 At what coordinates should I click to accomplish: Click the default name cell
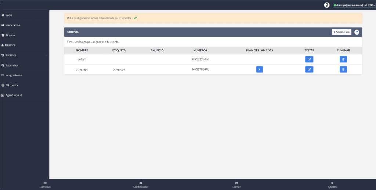tap(82, 59)
